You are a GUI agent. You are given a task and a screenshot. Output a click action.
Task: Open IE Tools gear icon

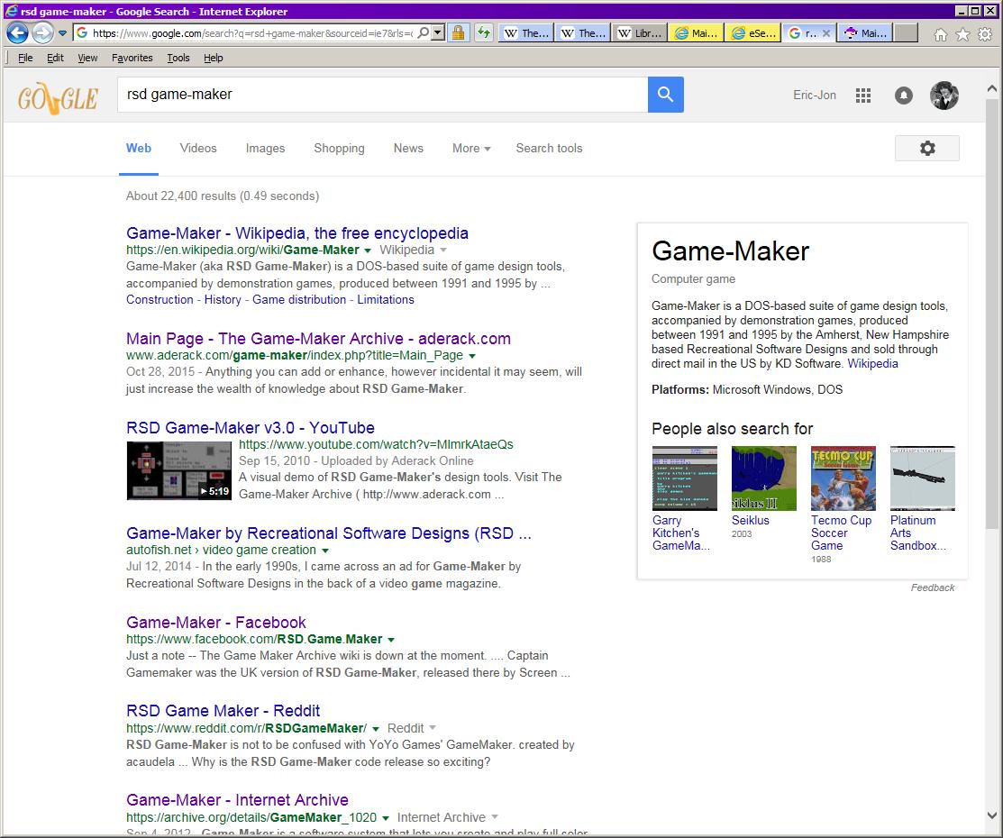point(985,34)
